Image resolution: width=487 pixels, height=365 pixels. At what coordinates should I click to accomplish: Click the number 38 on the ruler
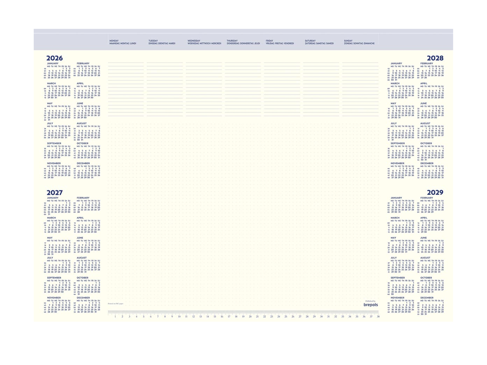378,317
